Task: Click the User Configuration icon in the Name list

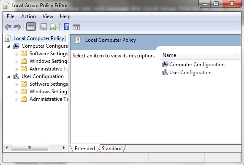Action: (x=165, y=73)
